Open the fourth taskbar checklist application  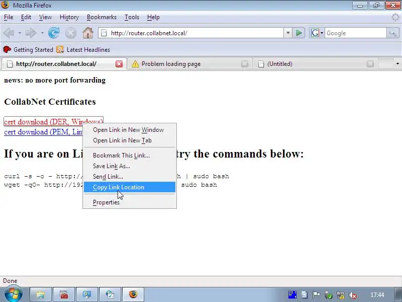110,294
